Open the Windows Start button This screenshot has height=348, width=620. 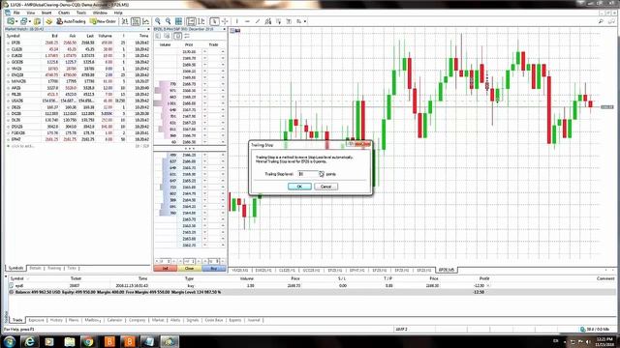click(9, 341)
